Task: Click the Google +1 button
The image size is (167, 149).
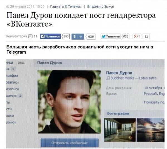Action: point(137,36)
